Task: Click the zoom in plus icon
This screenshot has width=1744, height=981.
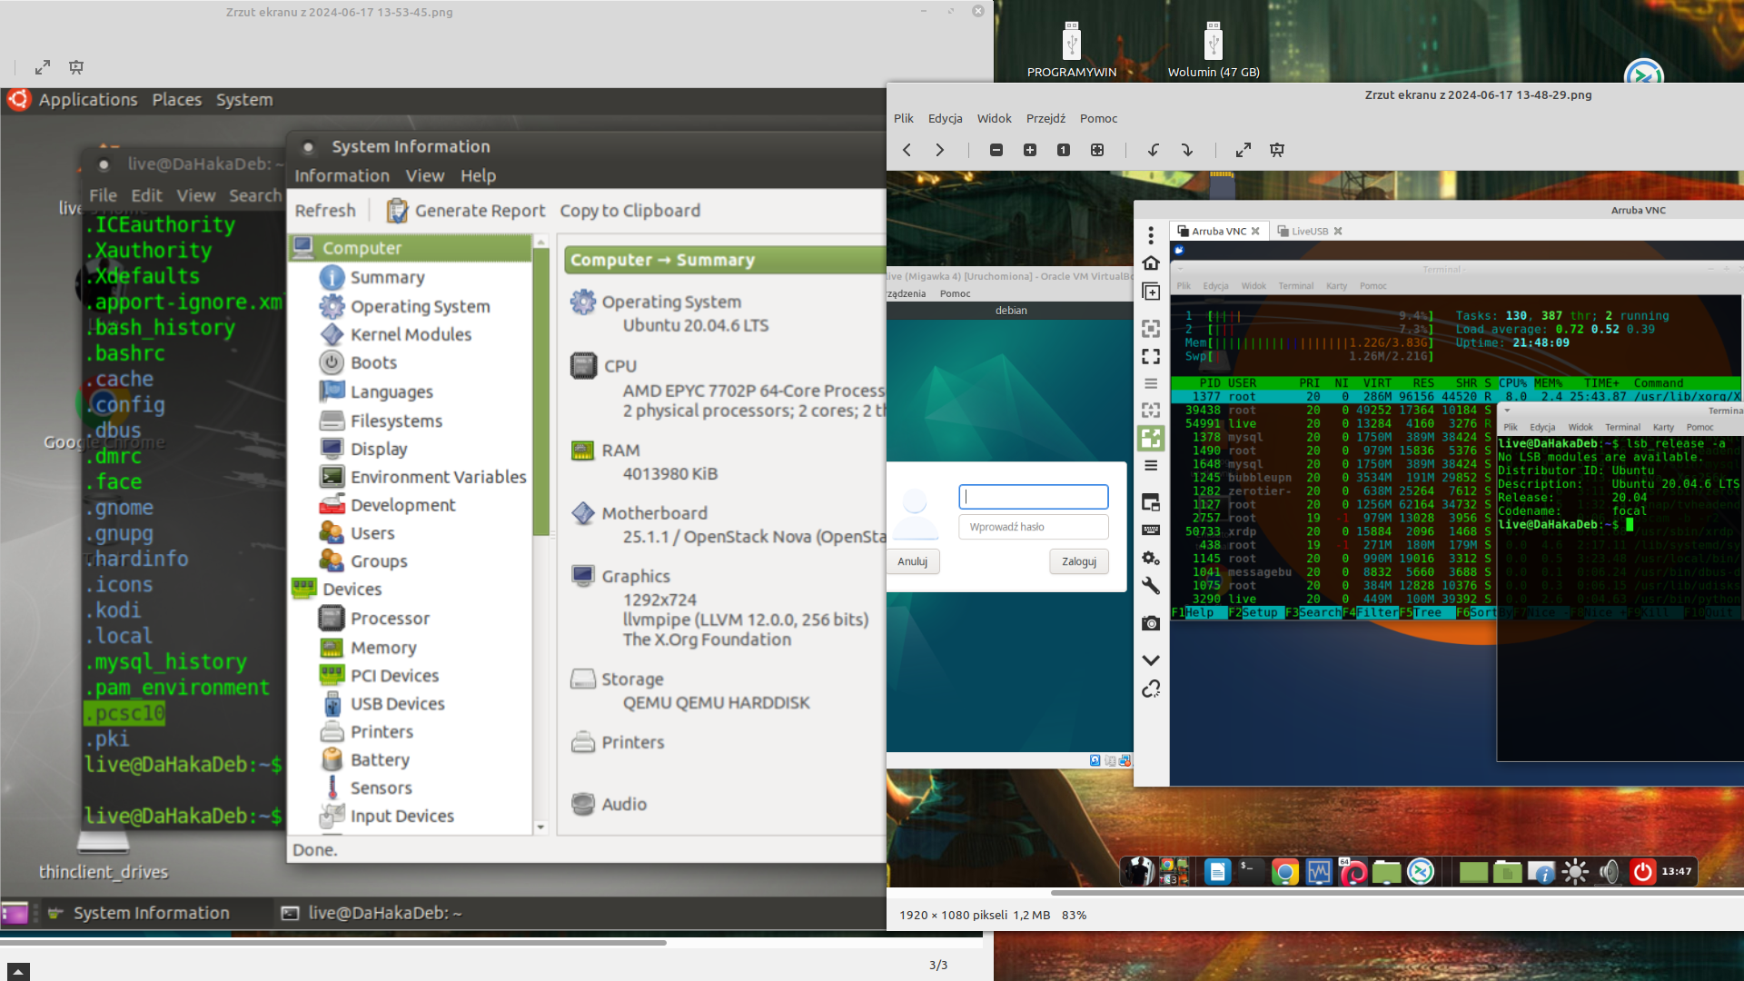Action: tap(1030, 150)
